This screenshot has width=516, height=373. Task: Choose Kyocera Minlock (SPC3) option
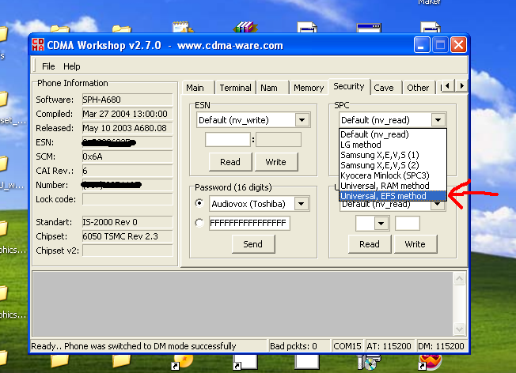[x=393, y=175]
